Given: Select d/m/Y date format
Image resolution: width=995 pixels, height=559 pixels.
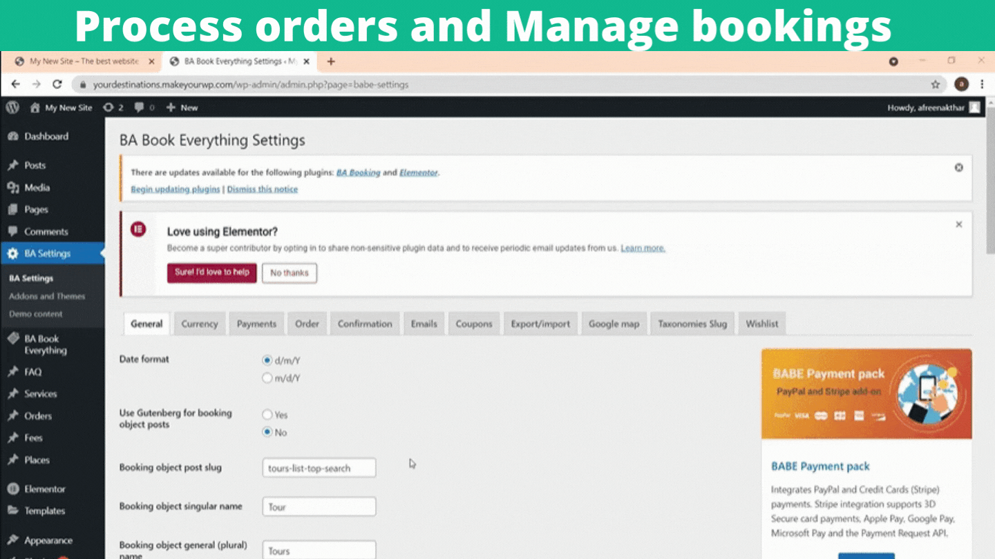Looking at the screenshot, I should point(267,360).
